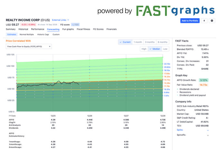The image size is (219, 150).
Task: Choose the High estimate option
Action: [144, 49]
